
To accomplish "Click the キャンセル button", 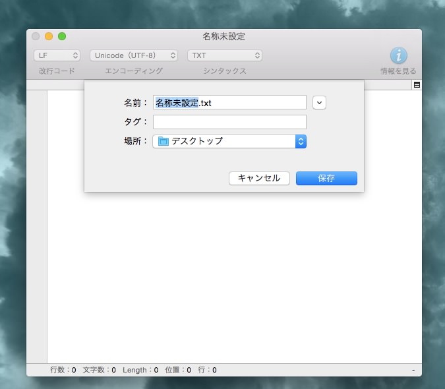I will [259, 178].
